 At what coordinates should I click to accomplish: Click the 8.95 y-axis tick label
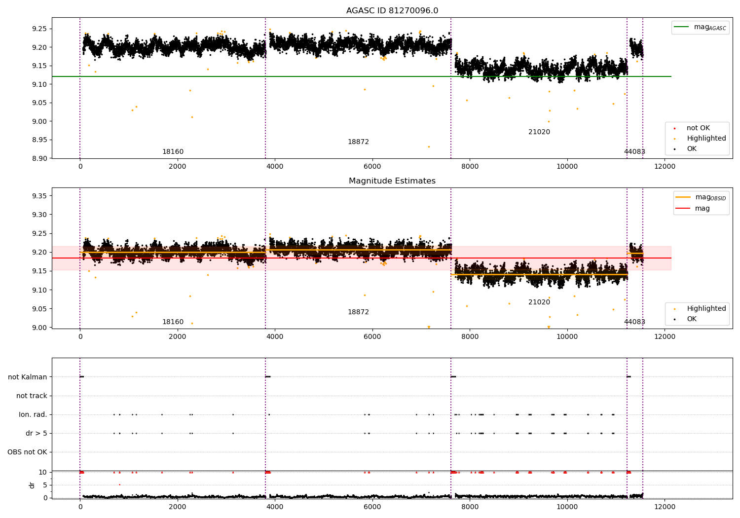point(38,140)
